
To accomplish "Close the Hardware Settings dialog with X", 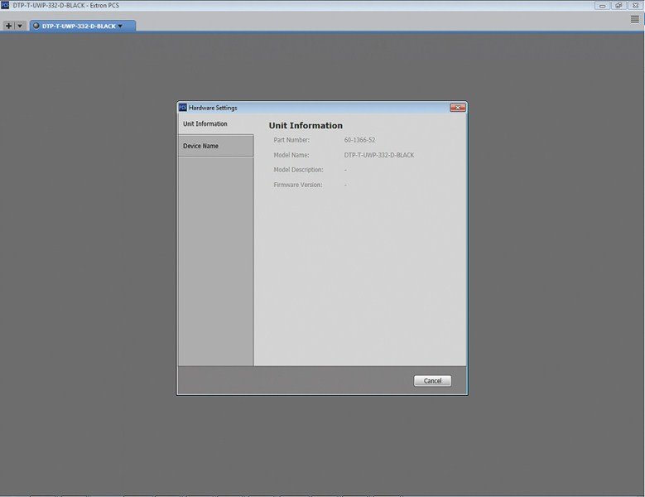I will coord(457,108).
